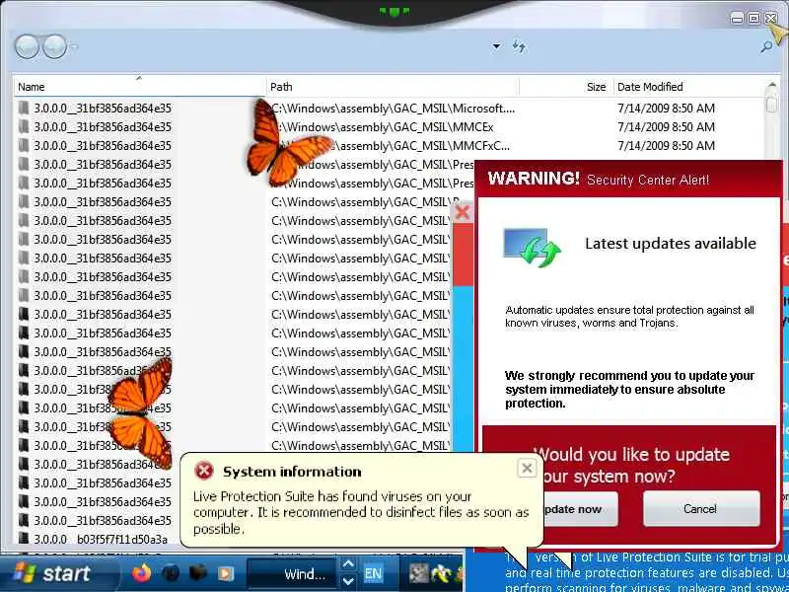Click the folder icon of the b03f5f7f11d50a3a row
The image size is (789, 592).
coord(23,538)
